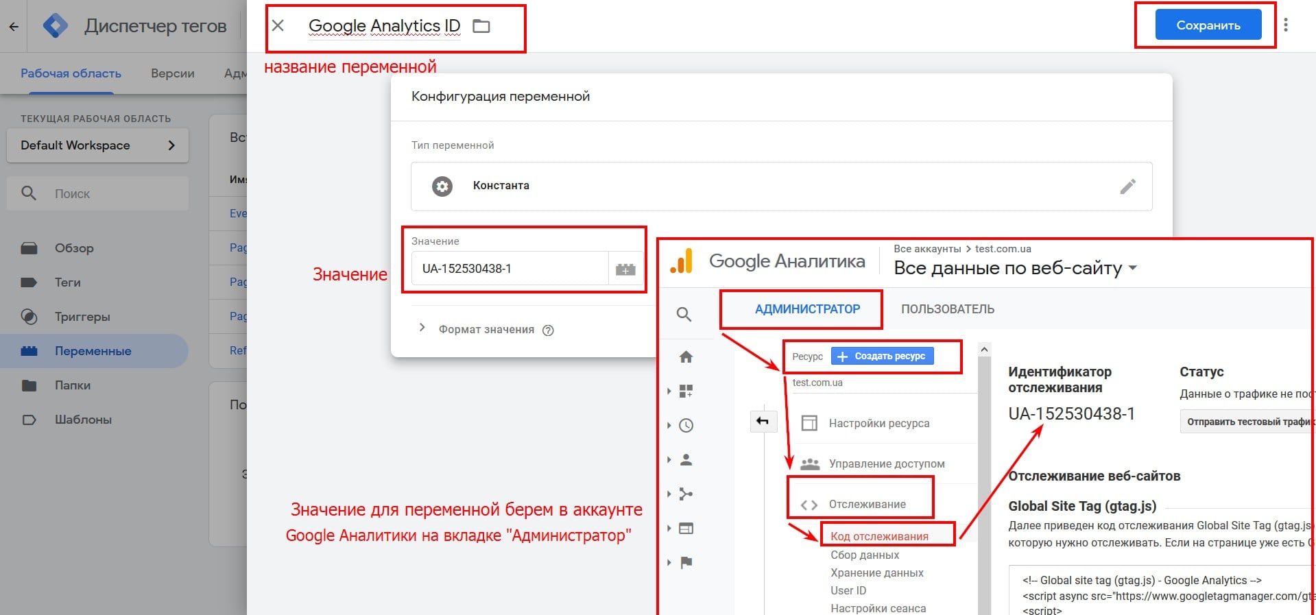Click the Conversions flag icon in Analytics
The image size is (1316, 615).
coord(686,562)
